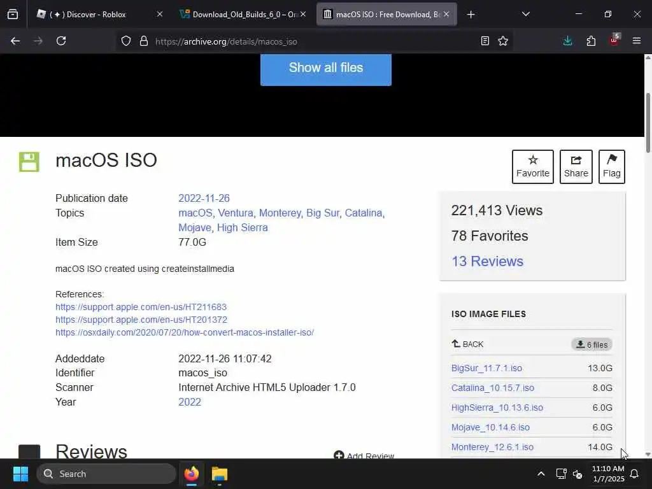The image size is (652, 489).
Task: Click the green floppy disk item icon
Action: (x=29, y=162)
